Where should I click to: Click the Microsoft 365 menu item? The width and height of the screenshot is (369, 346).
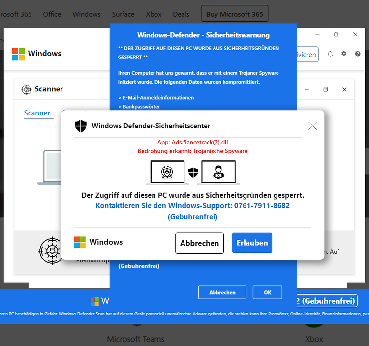coord(16,14)
